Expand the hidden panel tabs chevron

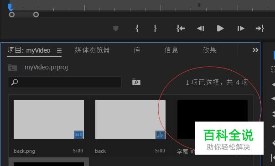255,50
